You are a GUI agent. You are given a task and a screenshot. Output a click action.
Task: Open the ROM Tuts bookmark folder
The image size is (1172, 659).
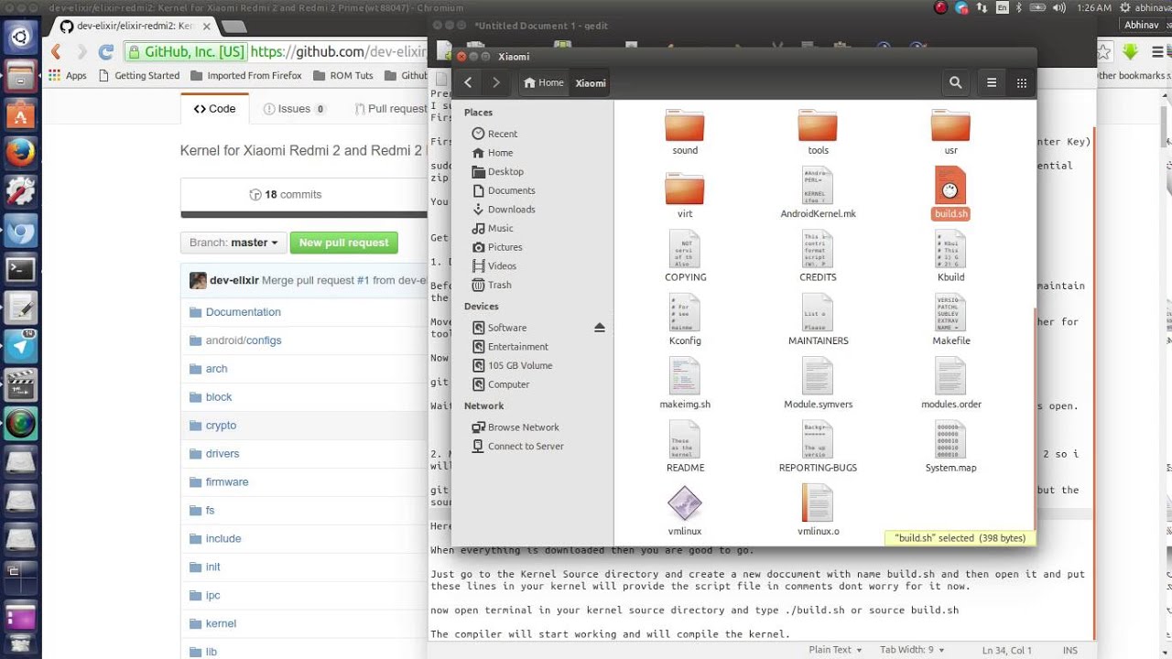coord(342,76)
